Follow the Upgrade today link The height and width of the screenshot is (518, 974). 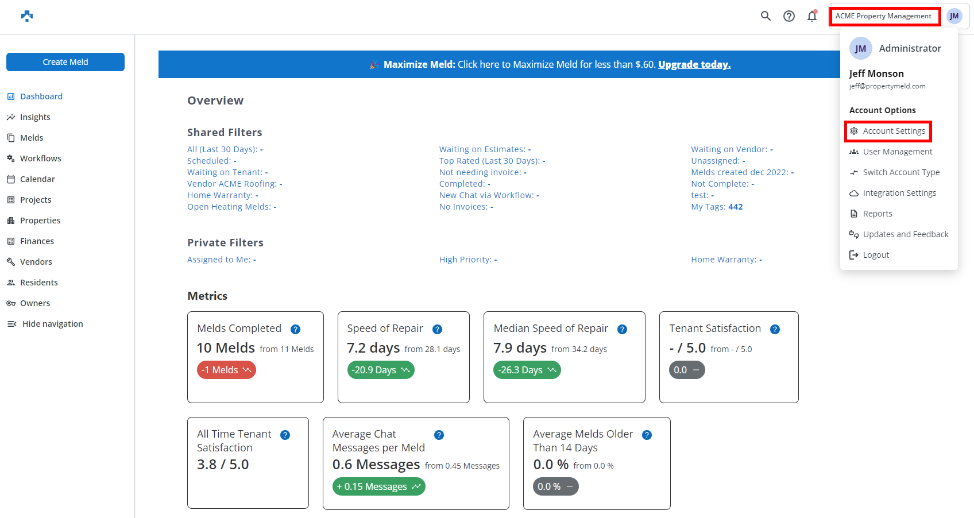(x=694, y=64)
